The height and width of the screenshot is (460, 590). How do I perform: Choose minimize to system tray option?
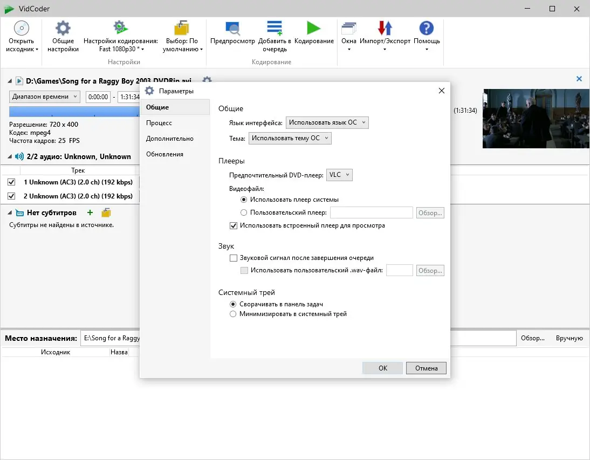233,314
